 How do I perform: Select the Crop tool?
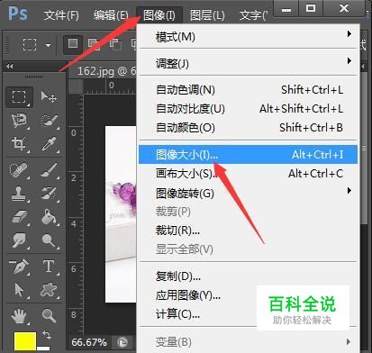19,144
